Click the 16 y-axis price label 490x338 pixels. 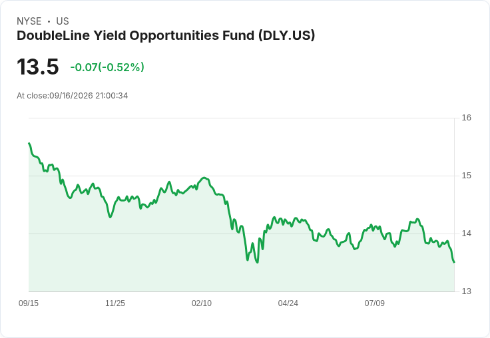coord(466,118)
